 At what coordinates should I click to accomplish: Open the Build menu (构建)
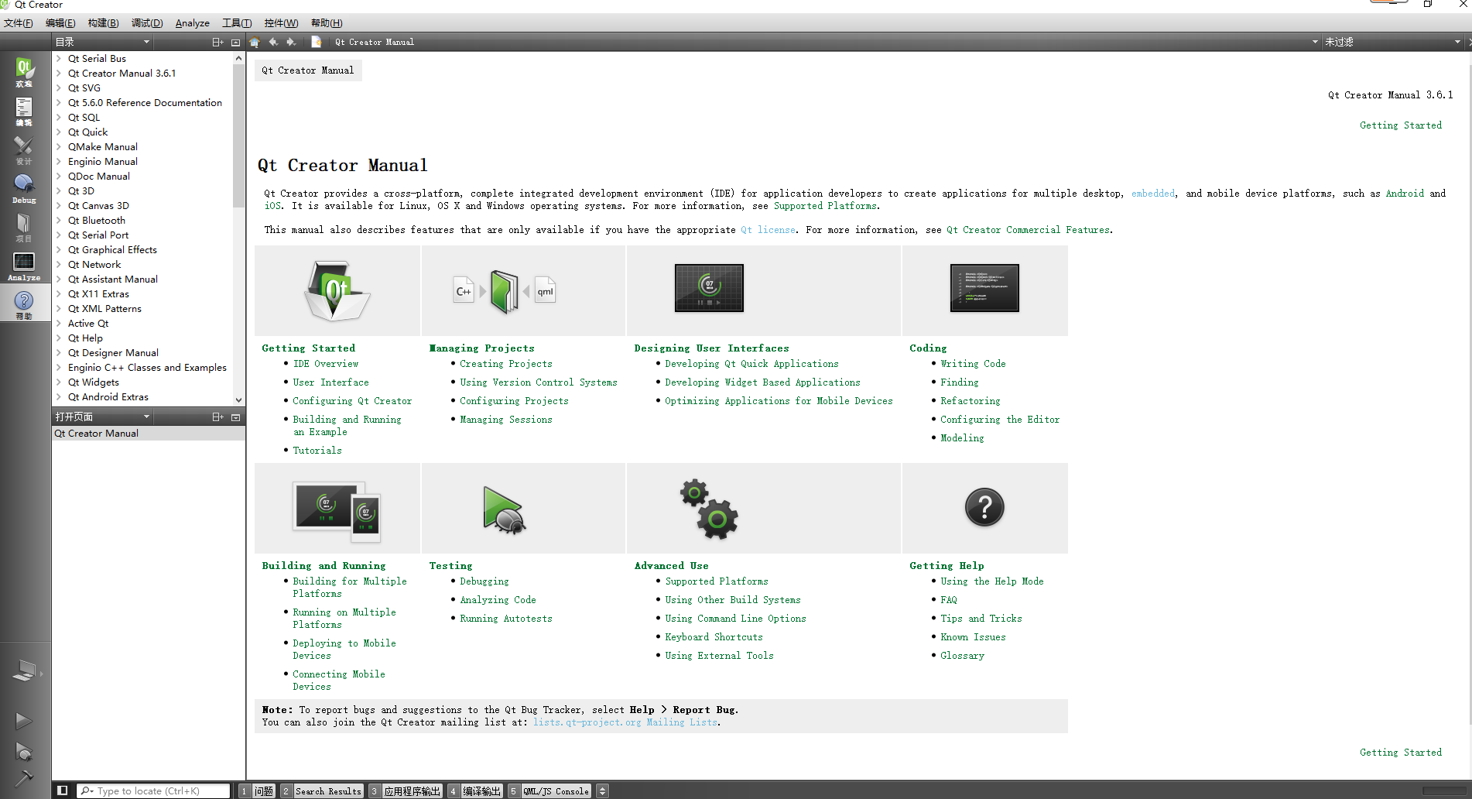(x=103, y=23)
